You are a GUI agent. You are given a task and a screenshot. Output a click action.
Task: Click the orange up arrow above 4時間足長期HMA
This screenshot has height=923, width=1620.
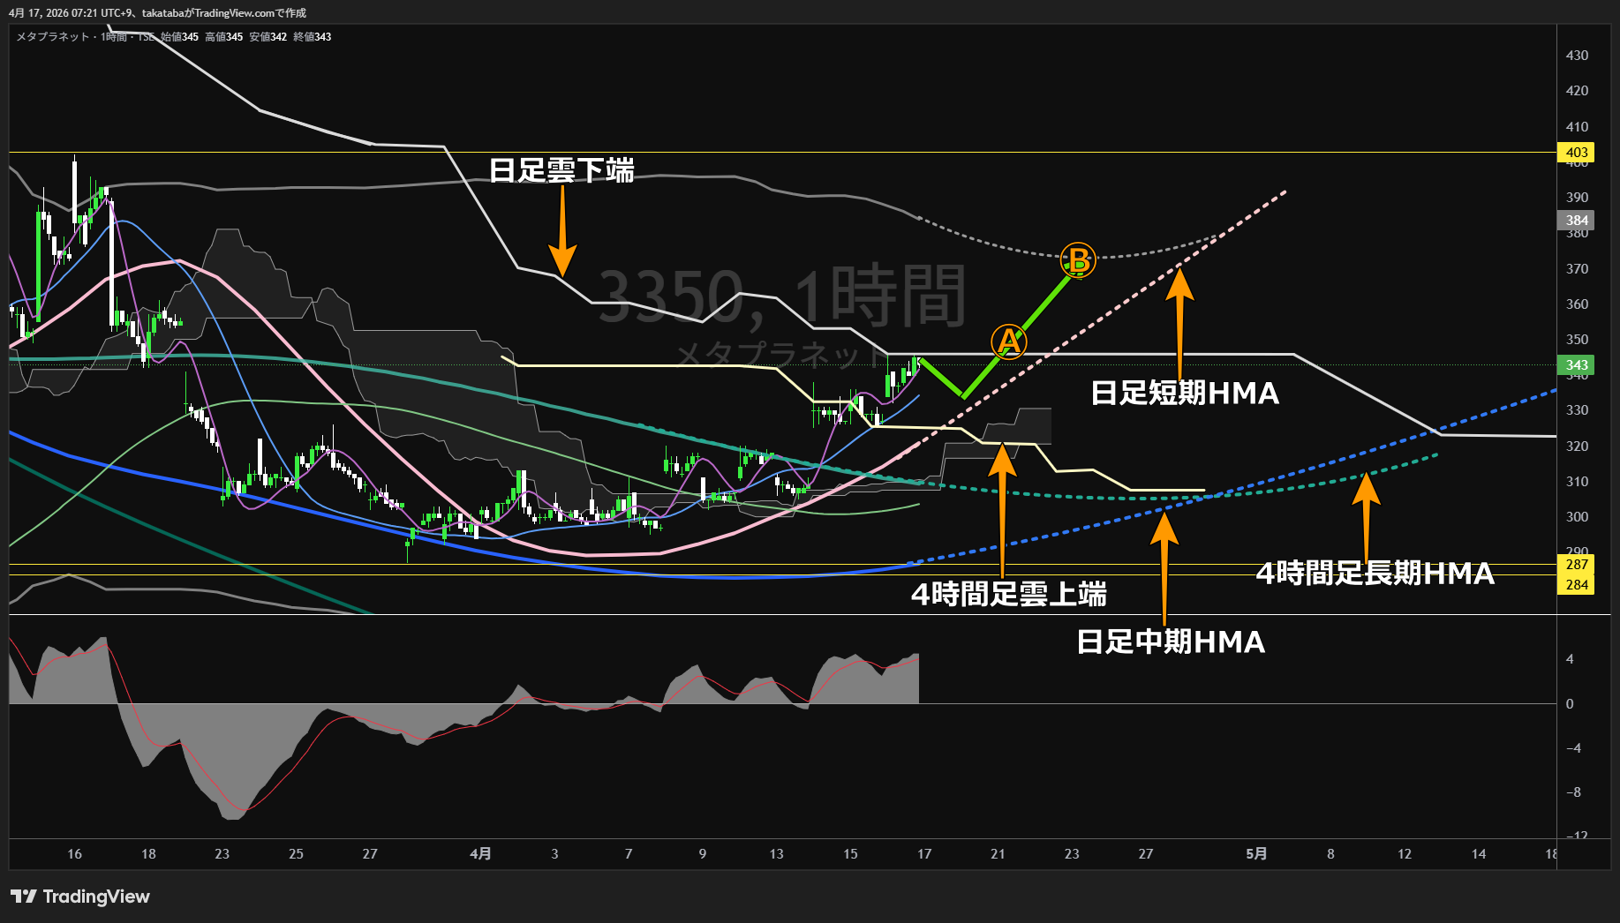(1366, 516)
